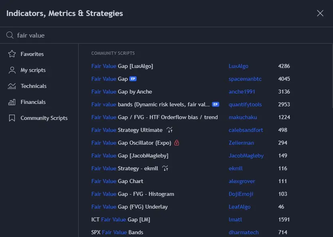Click the Technicals chart icon
The image size is (333, 237).
click(12, 86)
